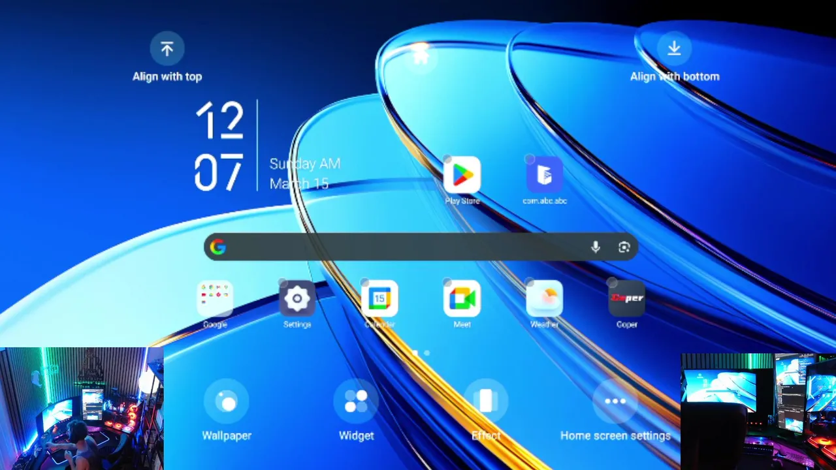Tick the selection circle on Calendar

click(365, 283)
